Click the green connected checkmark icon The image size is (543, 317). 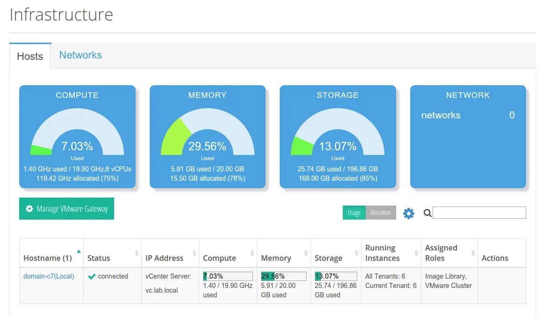point(92,276)
